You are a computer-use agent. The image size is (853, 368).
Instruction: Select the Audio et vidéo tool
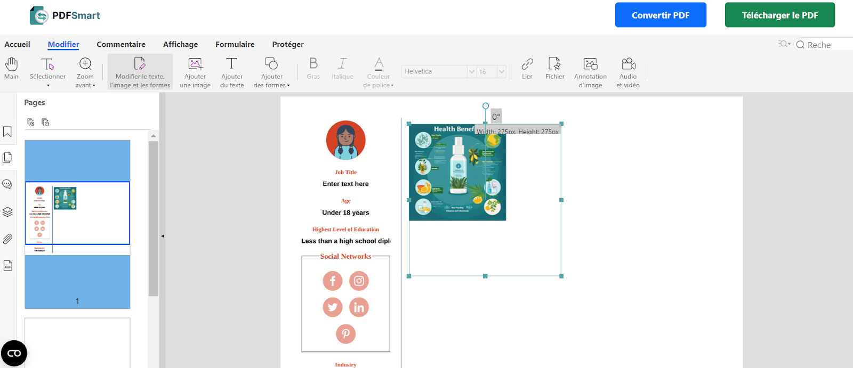tap(628, 72)
